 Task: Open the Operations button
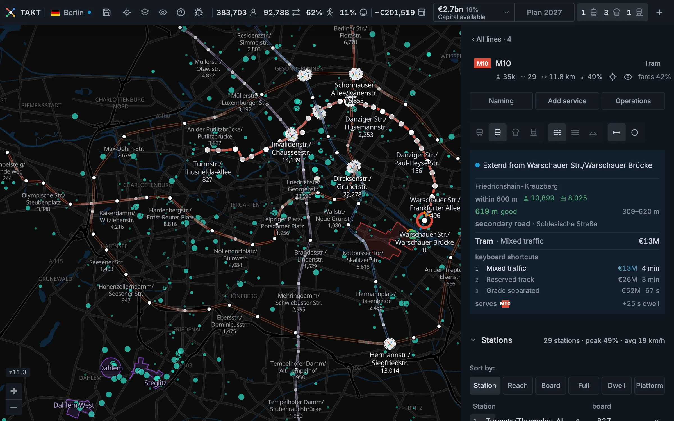point(633,101)
